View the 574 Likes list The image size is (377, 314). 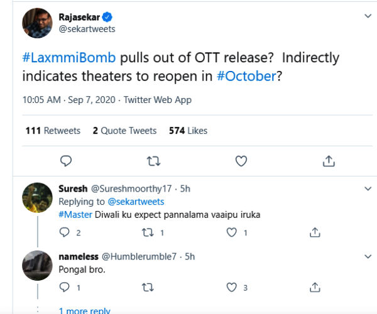[x=188, y=131]
